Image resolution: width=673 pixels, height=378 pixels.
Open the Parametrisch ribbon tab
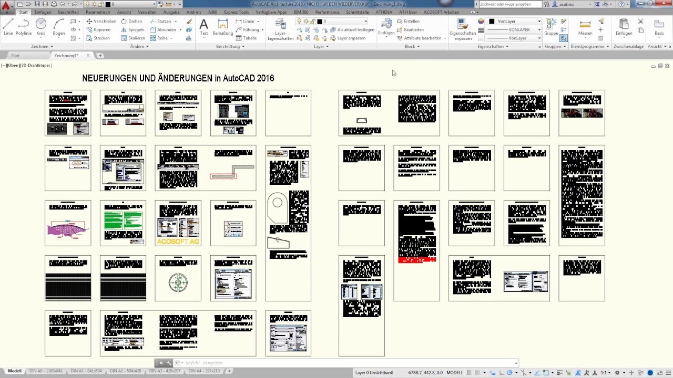(x=98, y=12)
